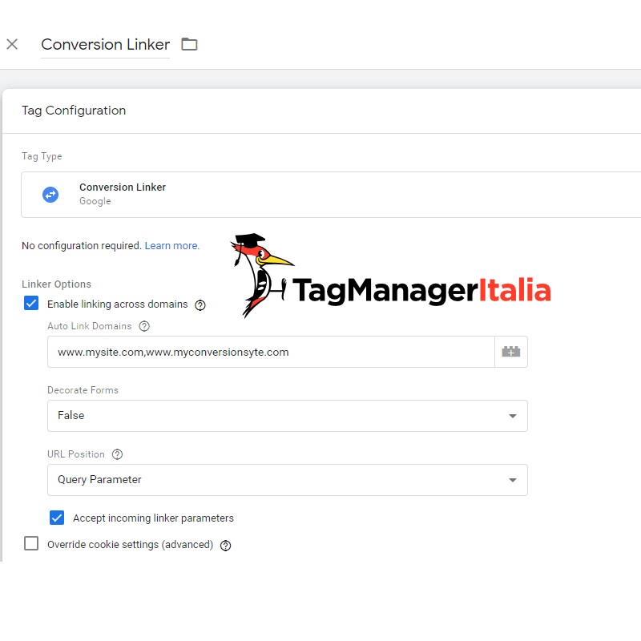Click the Conversion Linker tag type icon

pyautogui.click(x=50, y=195)
